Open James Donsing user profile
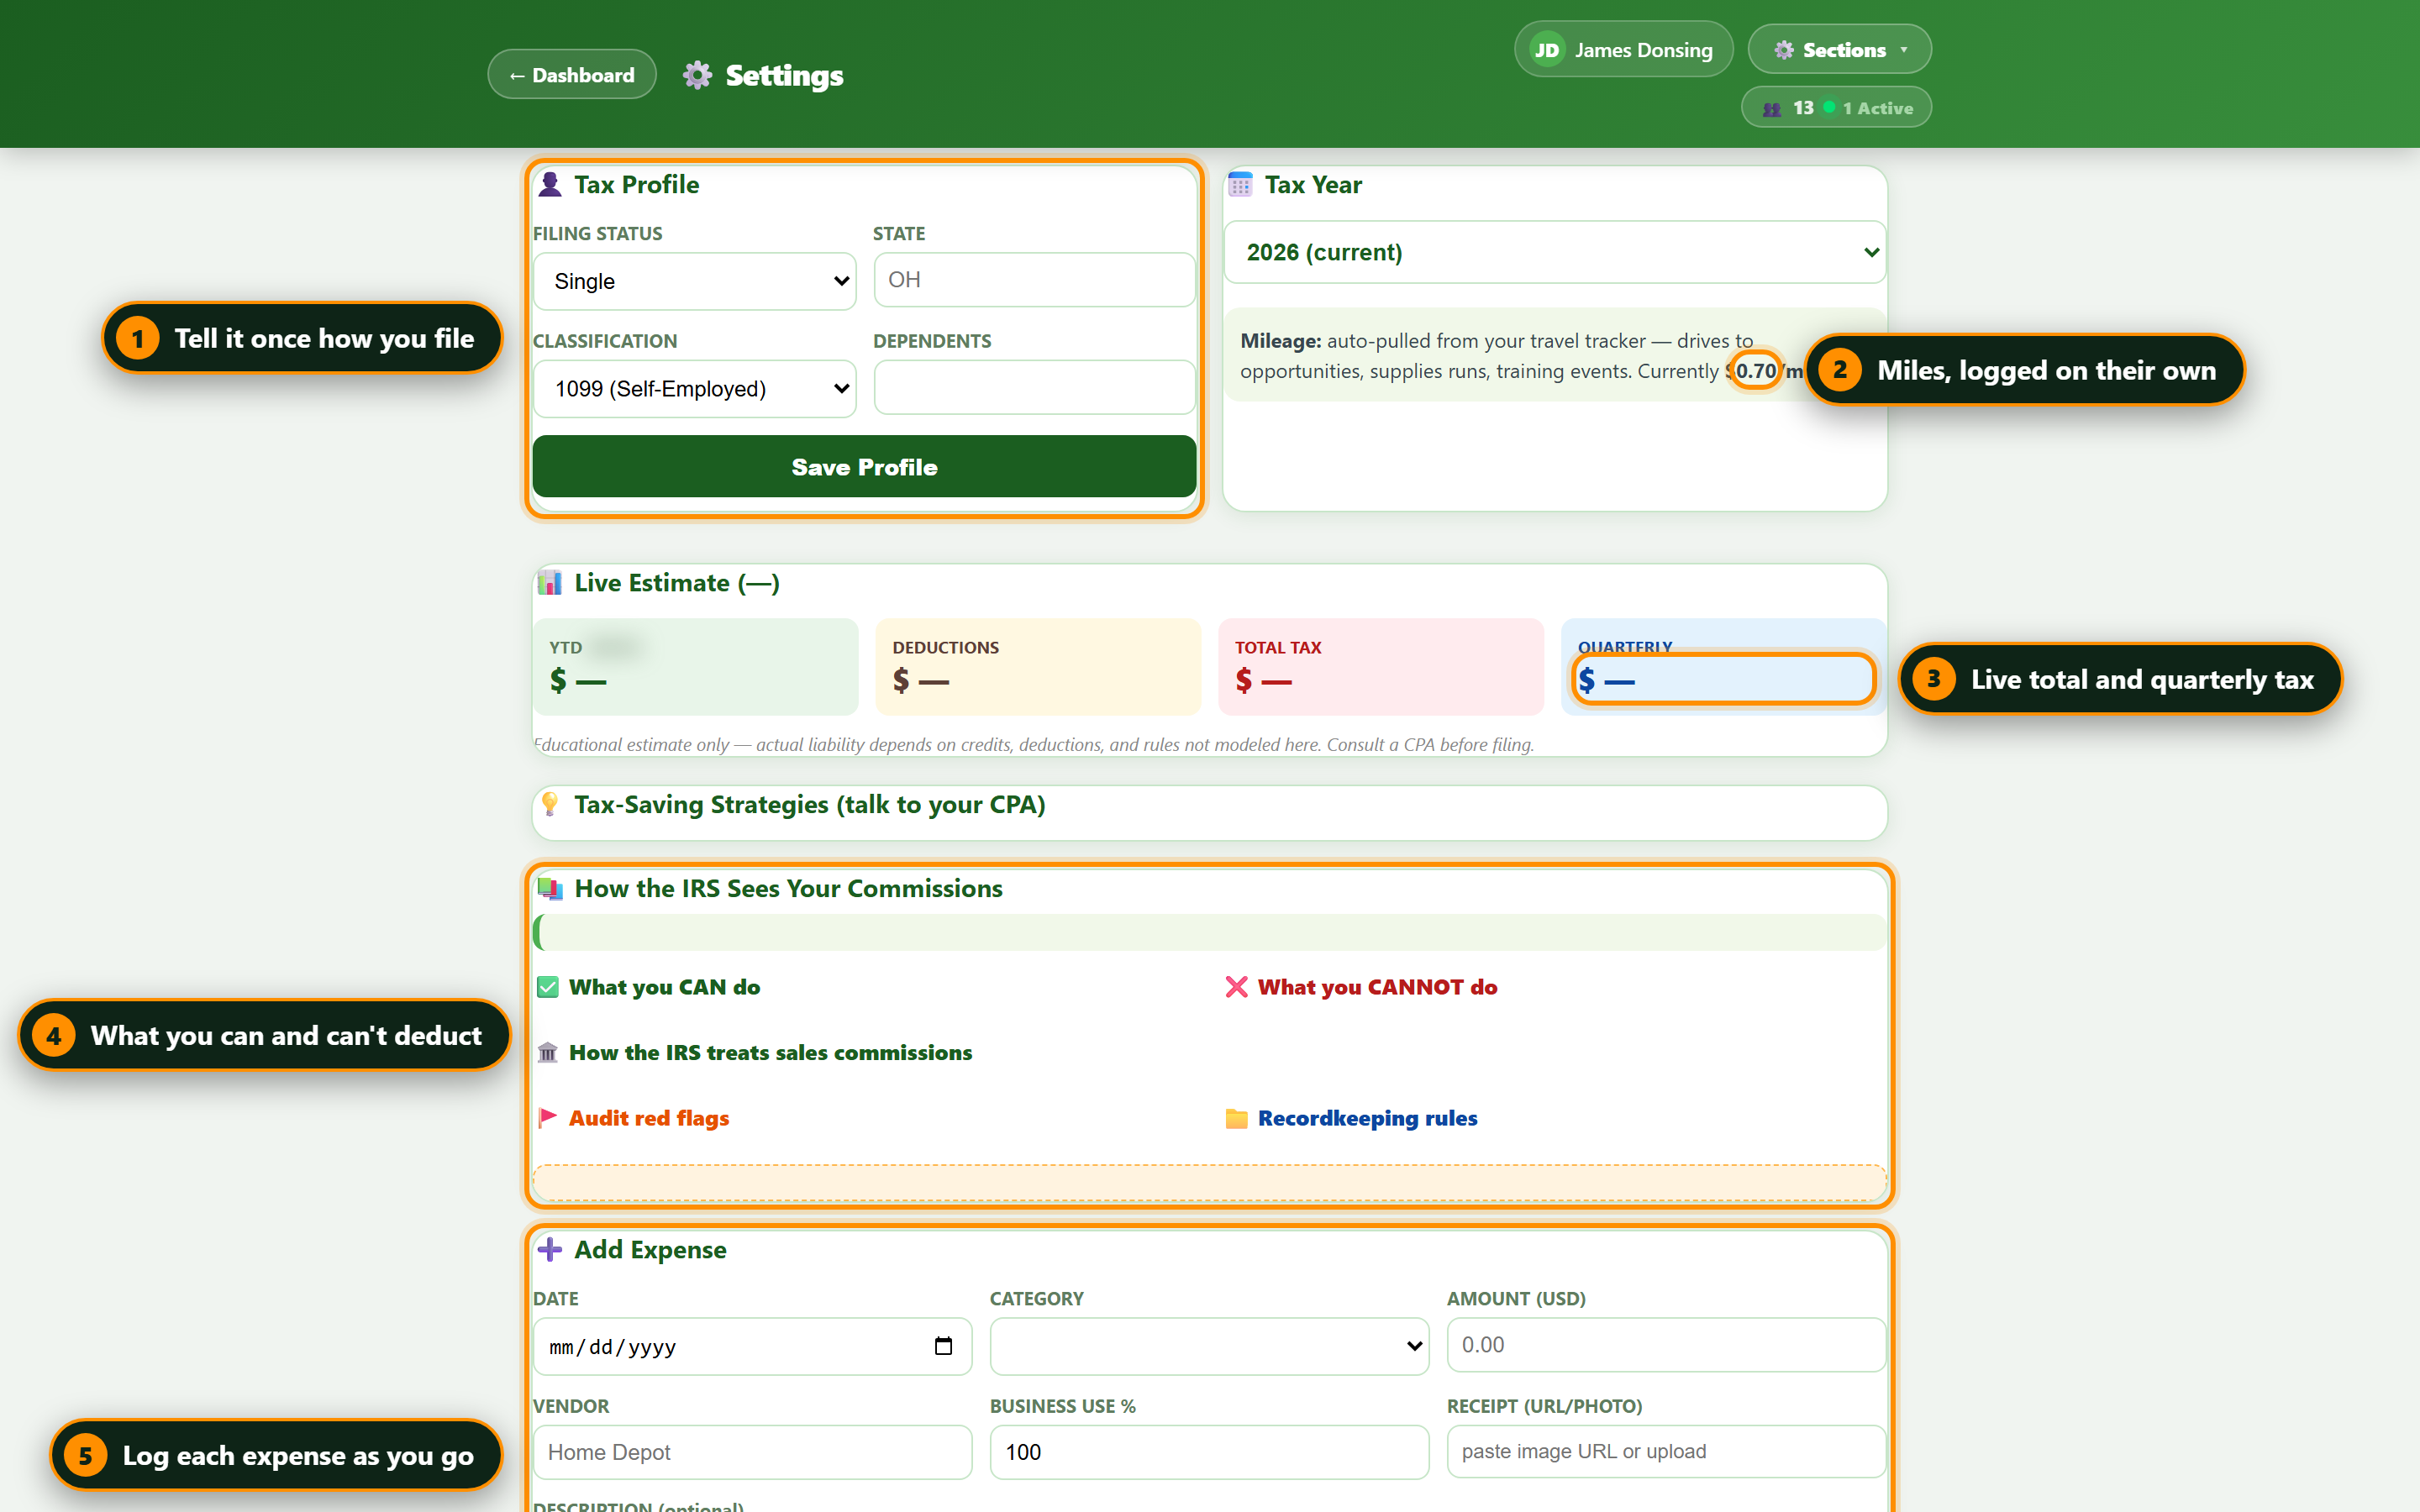This screenshot has width=2420, height=1512. [x=1623, y=50]
